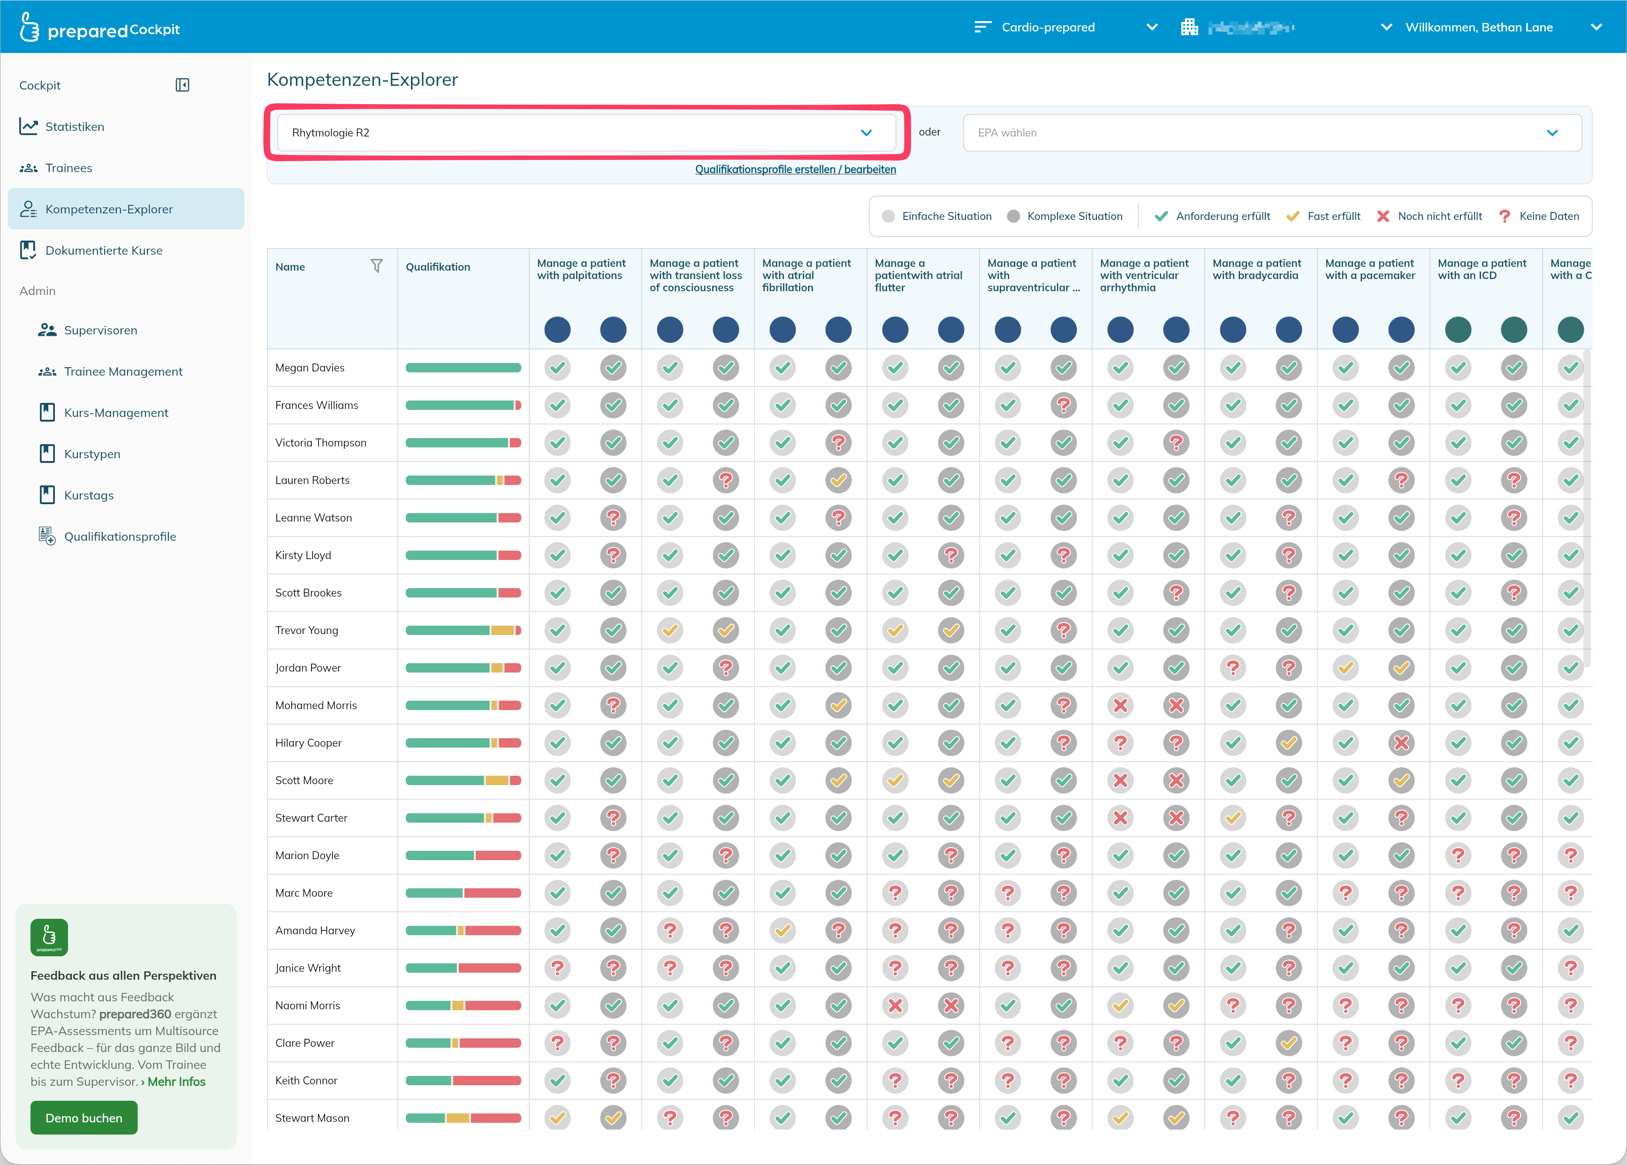Open the Rhytmologie R2 profile dropdown
This screenshot has width=1627, height=1165.
click(587, 133)
